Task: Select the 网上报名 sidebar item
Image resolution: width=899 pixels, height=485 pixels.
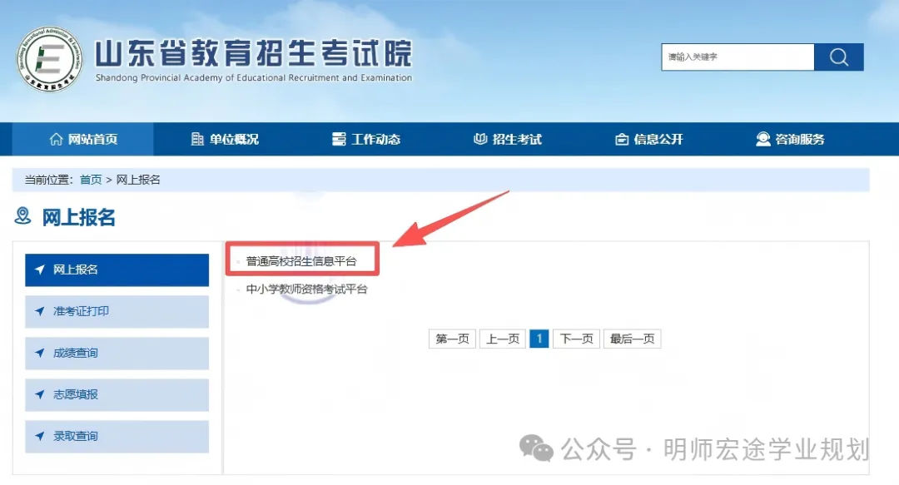Action: (117, 270)
